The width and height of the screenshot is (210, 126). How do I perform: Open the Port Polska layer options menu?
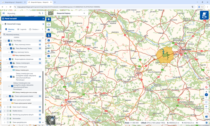tap(40, 41)
